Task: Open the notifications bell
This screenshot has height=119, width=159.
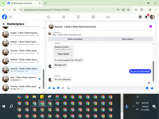Action: coord(146,17)
